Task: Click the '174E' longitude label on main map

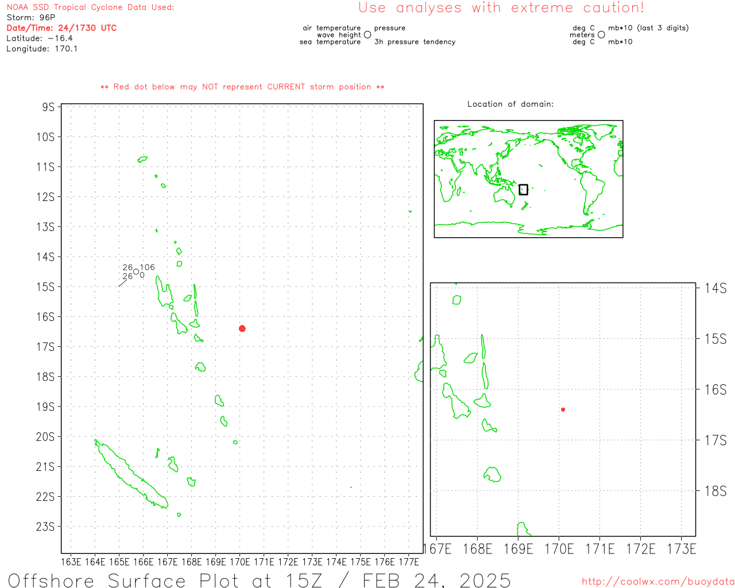Action: [x=336, y=562]
